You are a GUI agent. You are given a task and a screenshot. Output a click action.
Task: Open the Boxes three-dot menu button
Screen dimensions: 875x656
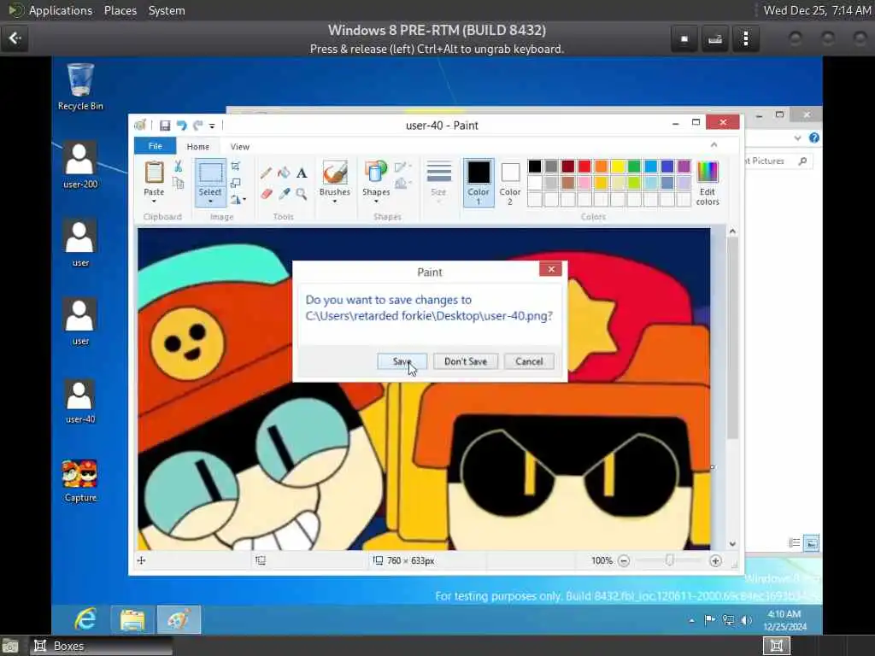pyautogui.click(x=745, y=38)
